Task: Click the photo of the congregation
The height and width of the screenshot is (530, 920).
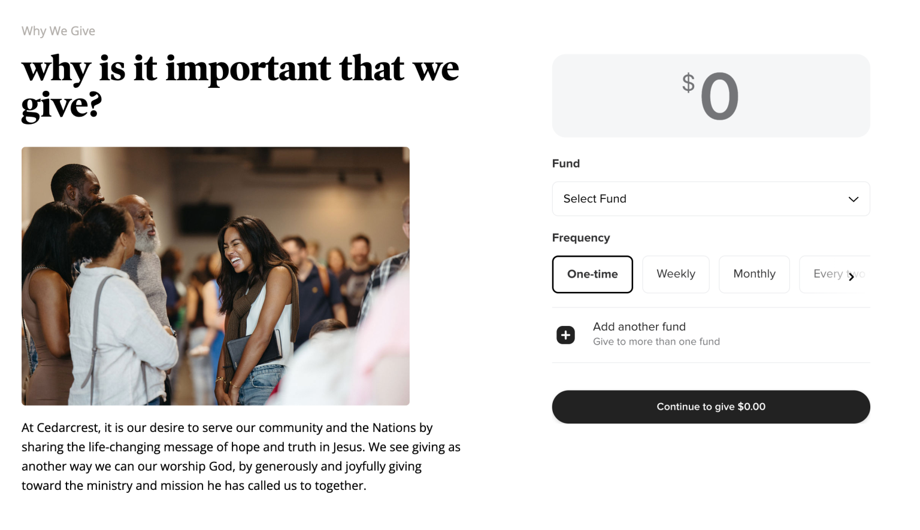Action: (x=216, y=275)
